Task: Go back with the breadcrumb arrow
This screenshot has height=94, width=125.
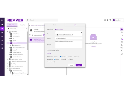Action: (30, 26)
